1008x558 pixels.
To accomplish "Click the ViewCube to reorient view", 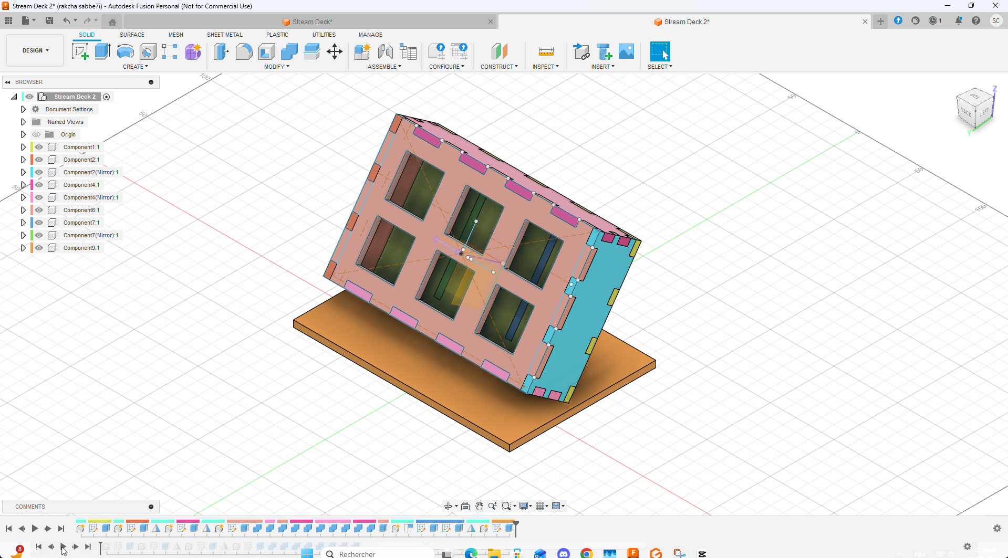I will [975, 108].
